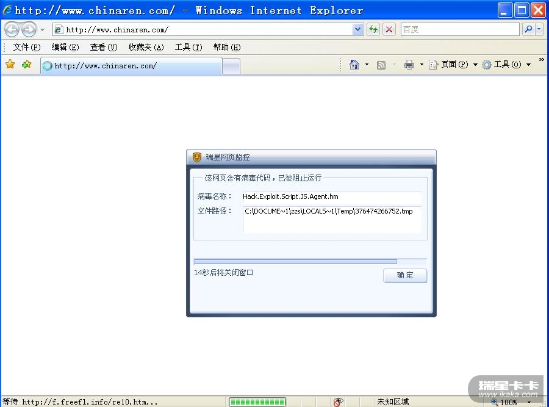Open the recent pages dropdown arrow
The width and height of the screenshot is (549, 407).
[x=42, y=30]
